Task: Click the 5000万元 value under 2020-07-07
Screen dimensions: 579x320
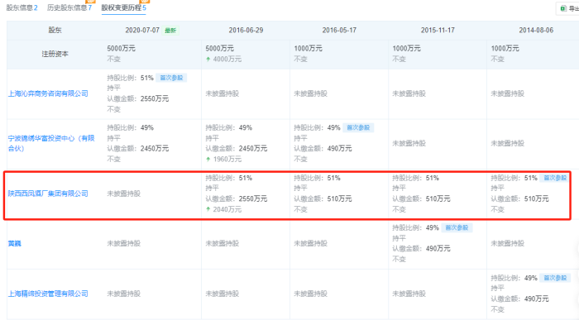Action: point(121,48)
